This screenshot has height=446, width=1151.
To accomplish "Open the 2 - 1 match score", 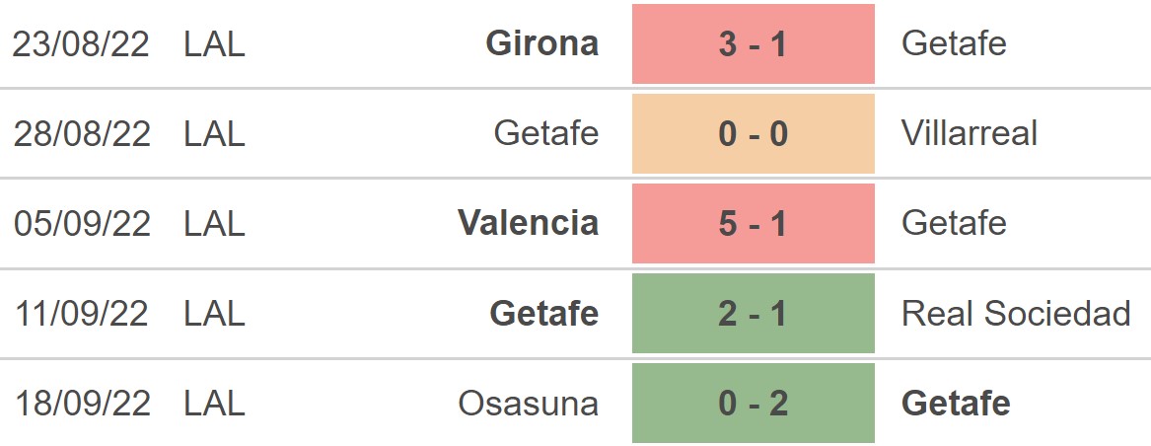I will pyautogui.click(x=753, y=314).
